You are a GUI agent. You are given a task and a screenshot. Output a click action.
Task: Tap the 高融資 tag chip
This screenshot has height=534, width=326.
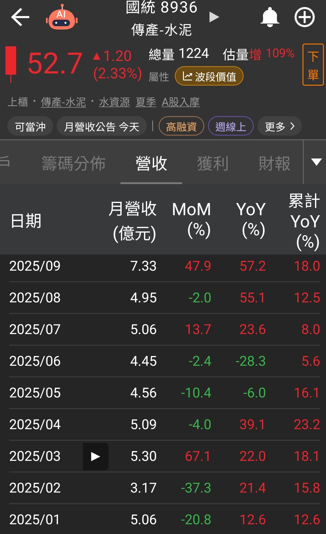(x=181, y=126)
